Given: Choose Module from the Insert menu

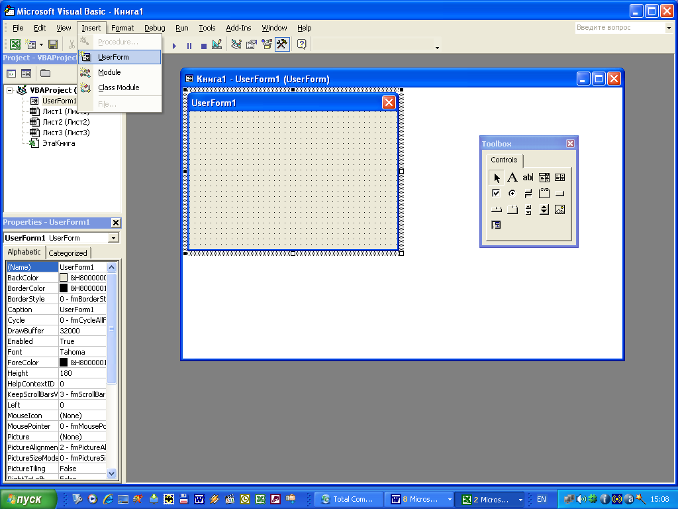Looking at the screenshot, I should click(x=119, y=72).
